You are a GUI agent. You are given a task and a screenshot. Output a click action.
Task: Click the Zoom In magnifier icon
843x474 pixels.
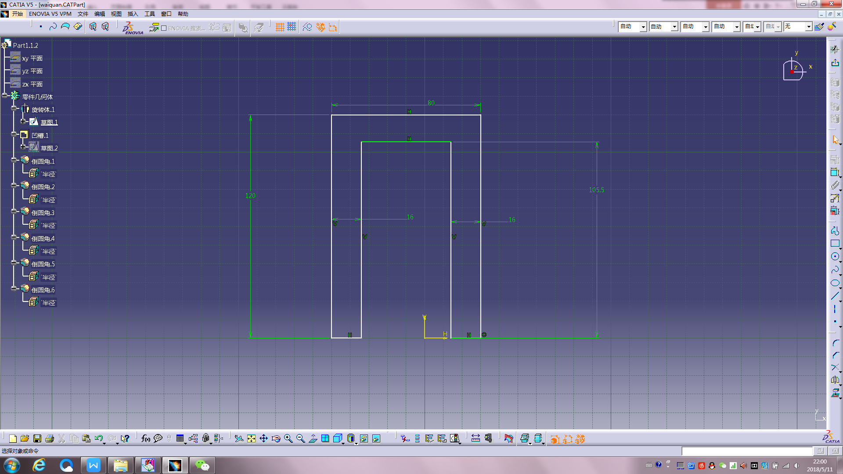click(288, 438)
